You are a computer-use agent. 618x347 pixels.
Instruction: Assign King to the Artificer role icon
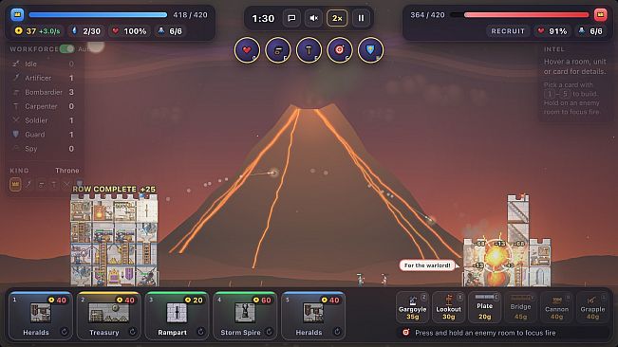(28, 184)
